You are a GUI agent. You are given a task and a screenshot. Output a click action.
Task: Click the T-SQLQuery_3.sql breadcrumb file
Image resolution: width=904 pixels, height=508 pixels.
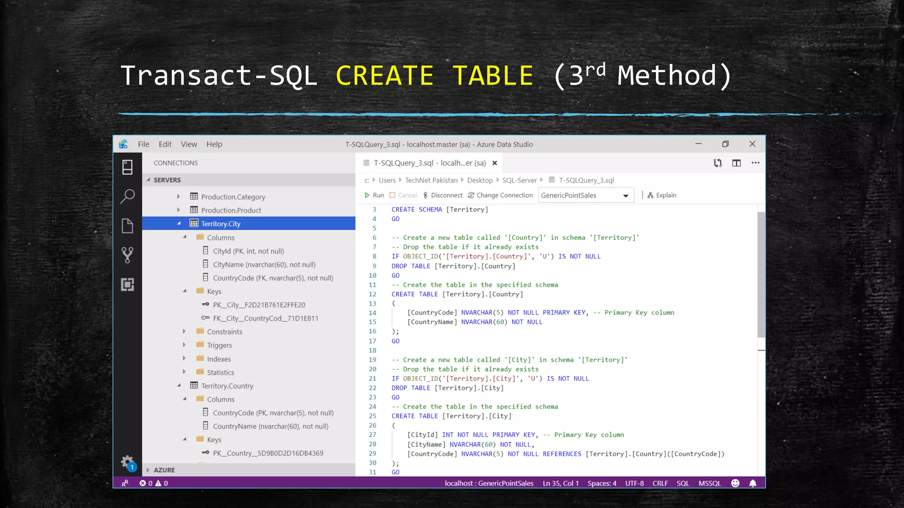(586, 180)
